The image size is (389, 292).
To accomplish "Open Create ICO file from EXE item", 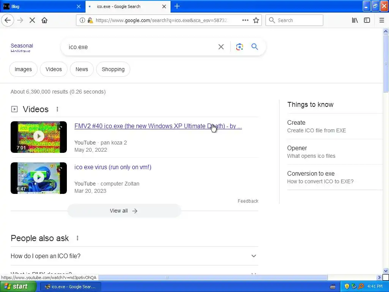I will (x=335, y=126).
